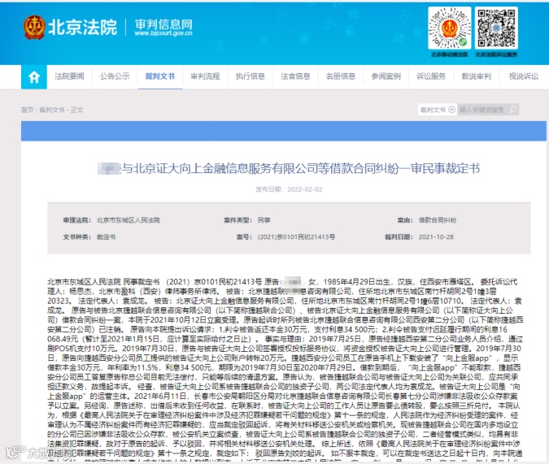Open the 法院要闻 navigation tab

coord(69,76)
